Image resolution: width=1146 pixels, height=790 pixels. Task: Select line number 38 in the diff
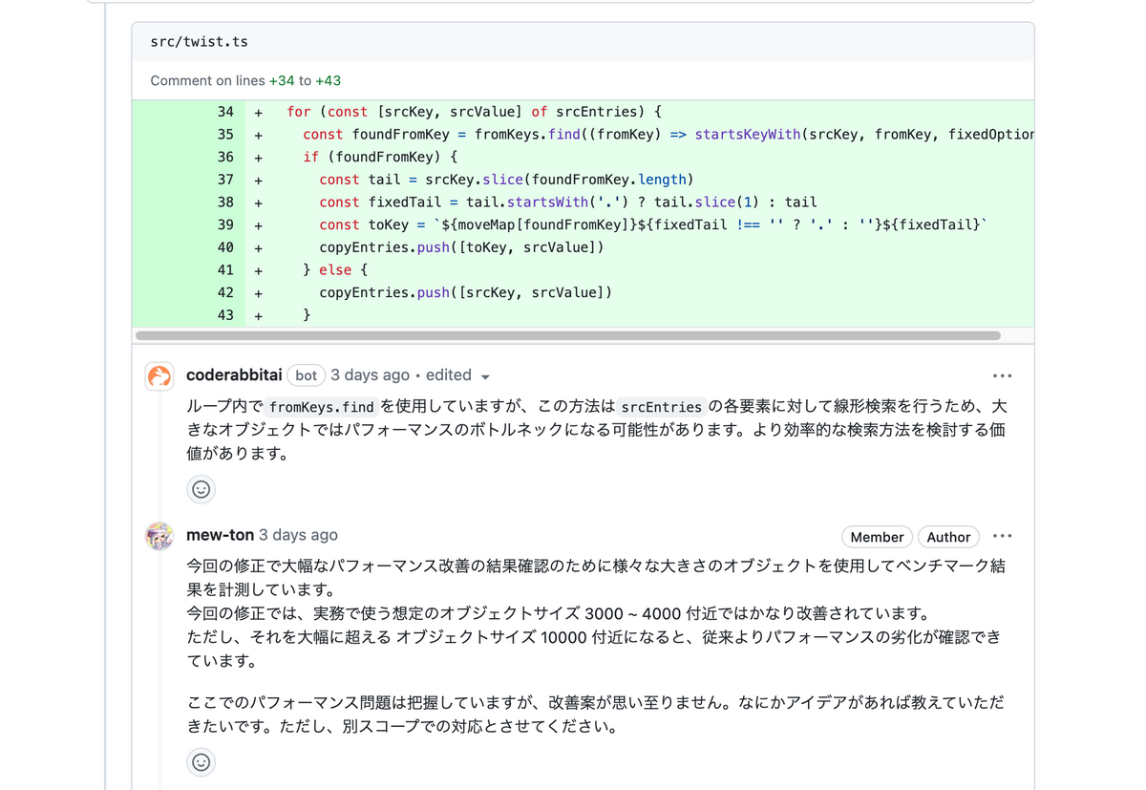(226, 202)
